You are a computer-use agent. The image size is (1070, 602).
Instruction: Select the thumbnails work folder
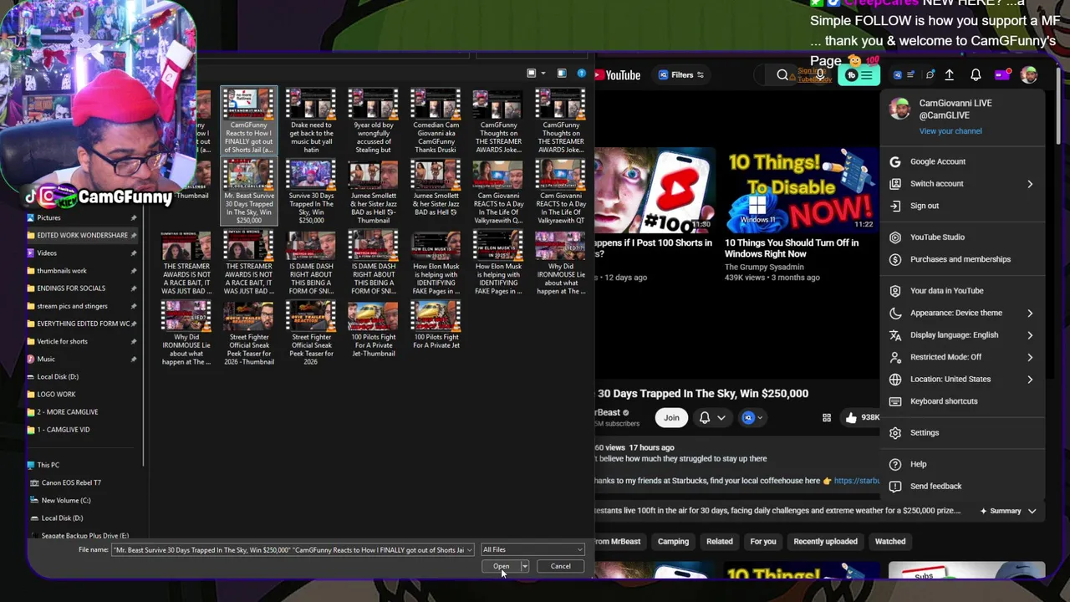click(x=61, y=271)
